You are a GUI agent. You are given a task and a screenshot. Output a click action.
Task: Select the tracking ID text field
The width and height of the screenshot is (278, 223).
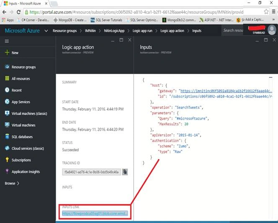91,172
